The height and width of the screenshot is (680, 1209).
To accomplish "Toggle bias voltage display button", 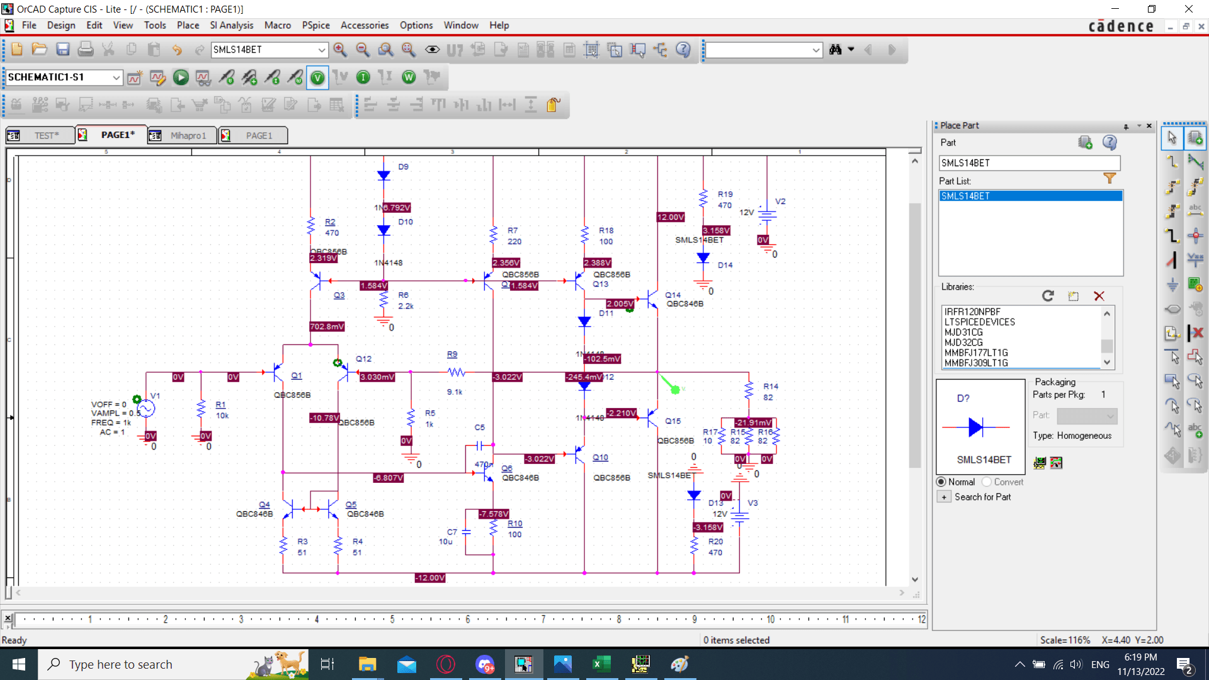I will 317,77.
